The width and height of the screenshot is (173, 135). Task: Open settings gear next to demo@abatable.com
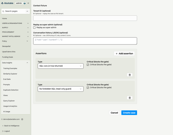(x=22, y=119)
